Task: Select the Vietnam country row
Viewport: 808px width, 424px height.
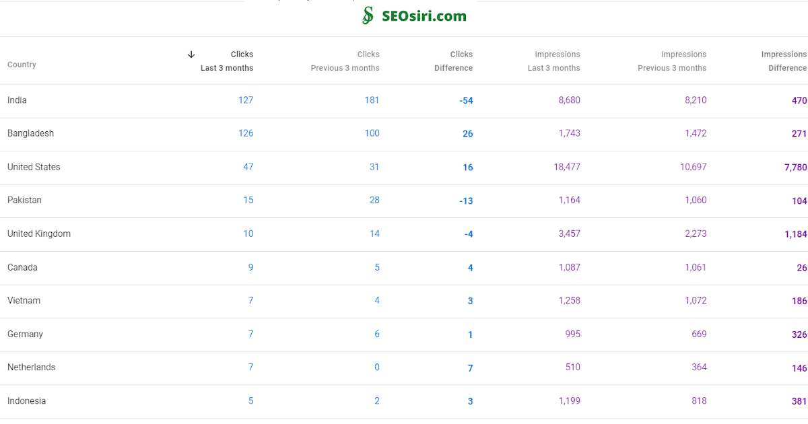Action: tap(24, 300)
